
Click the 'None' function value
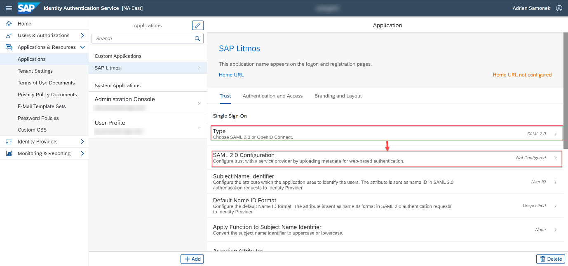540,230
